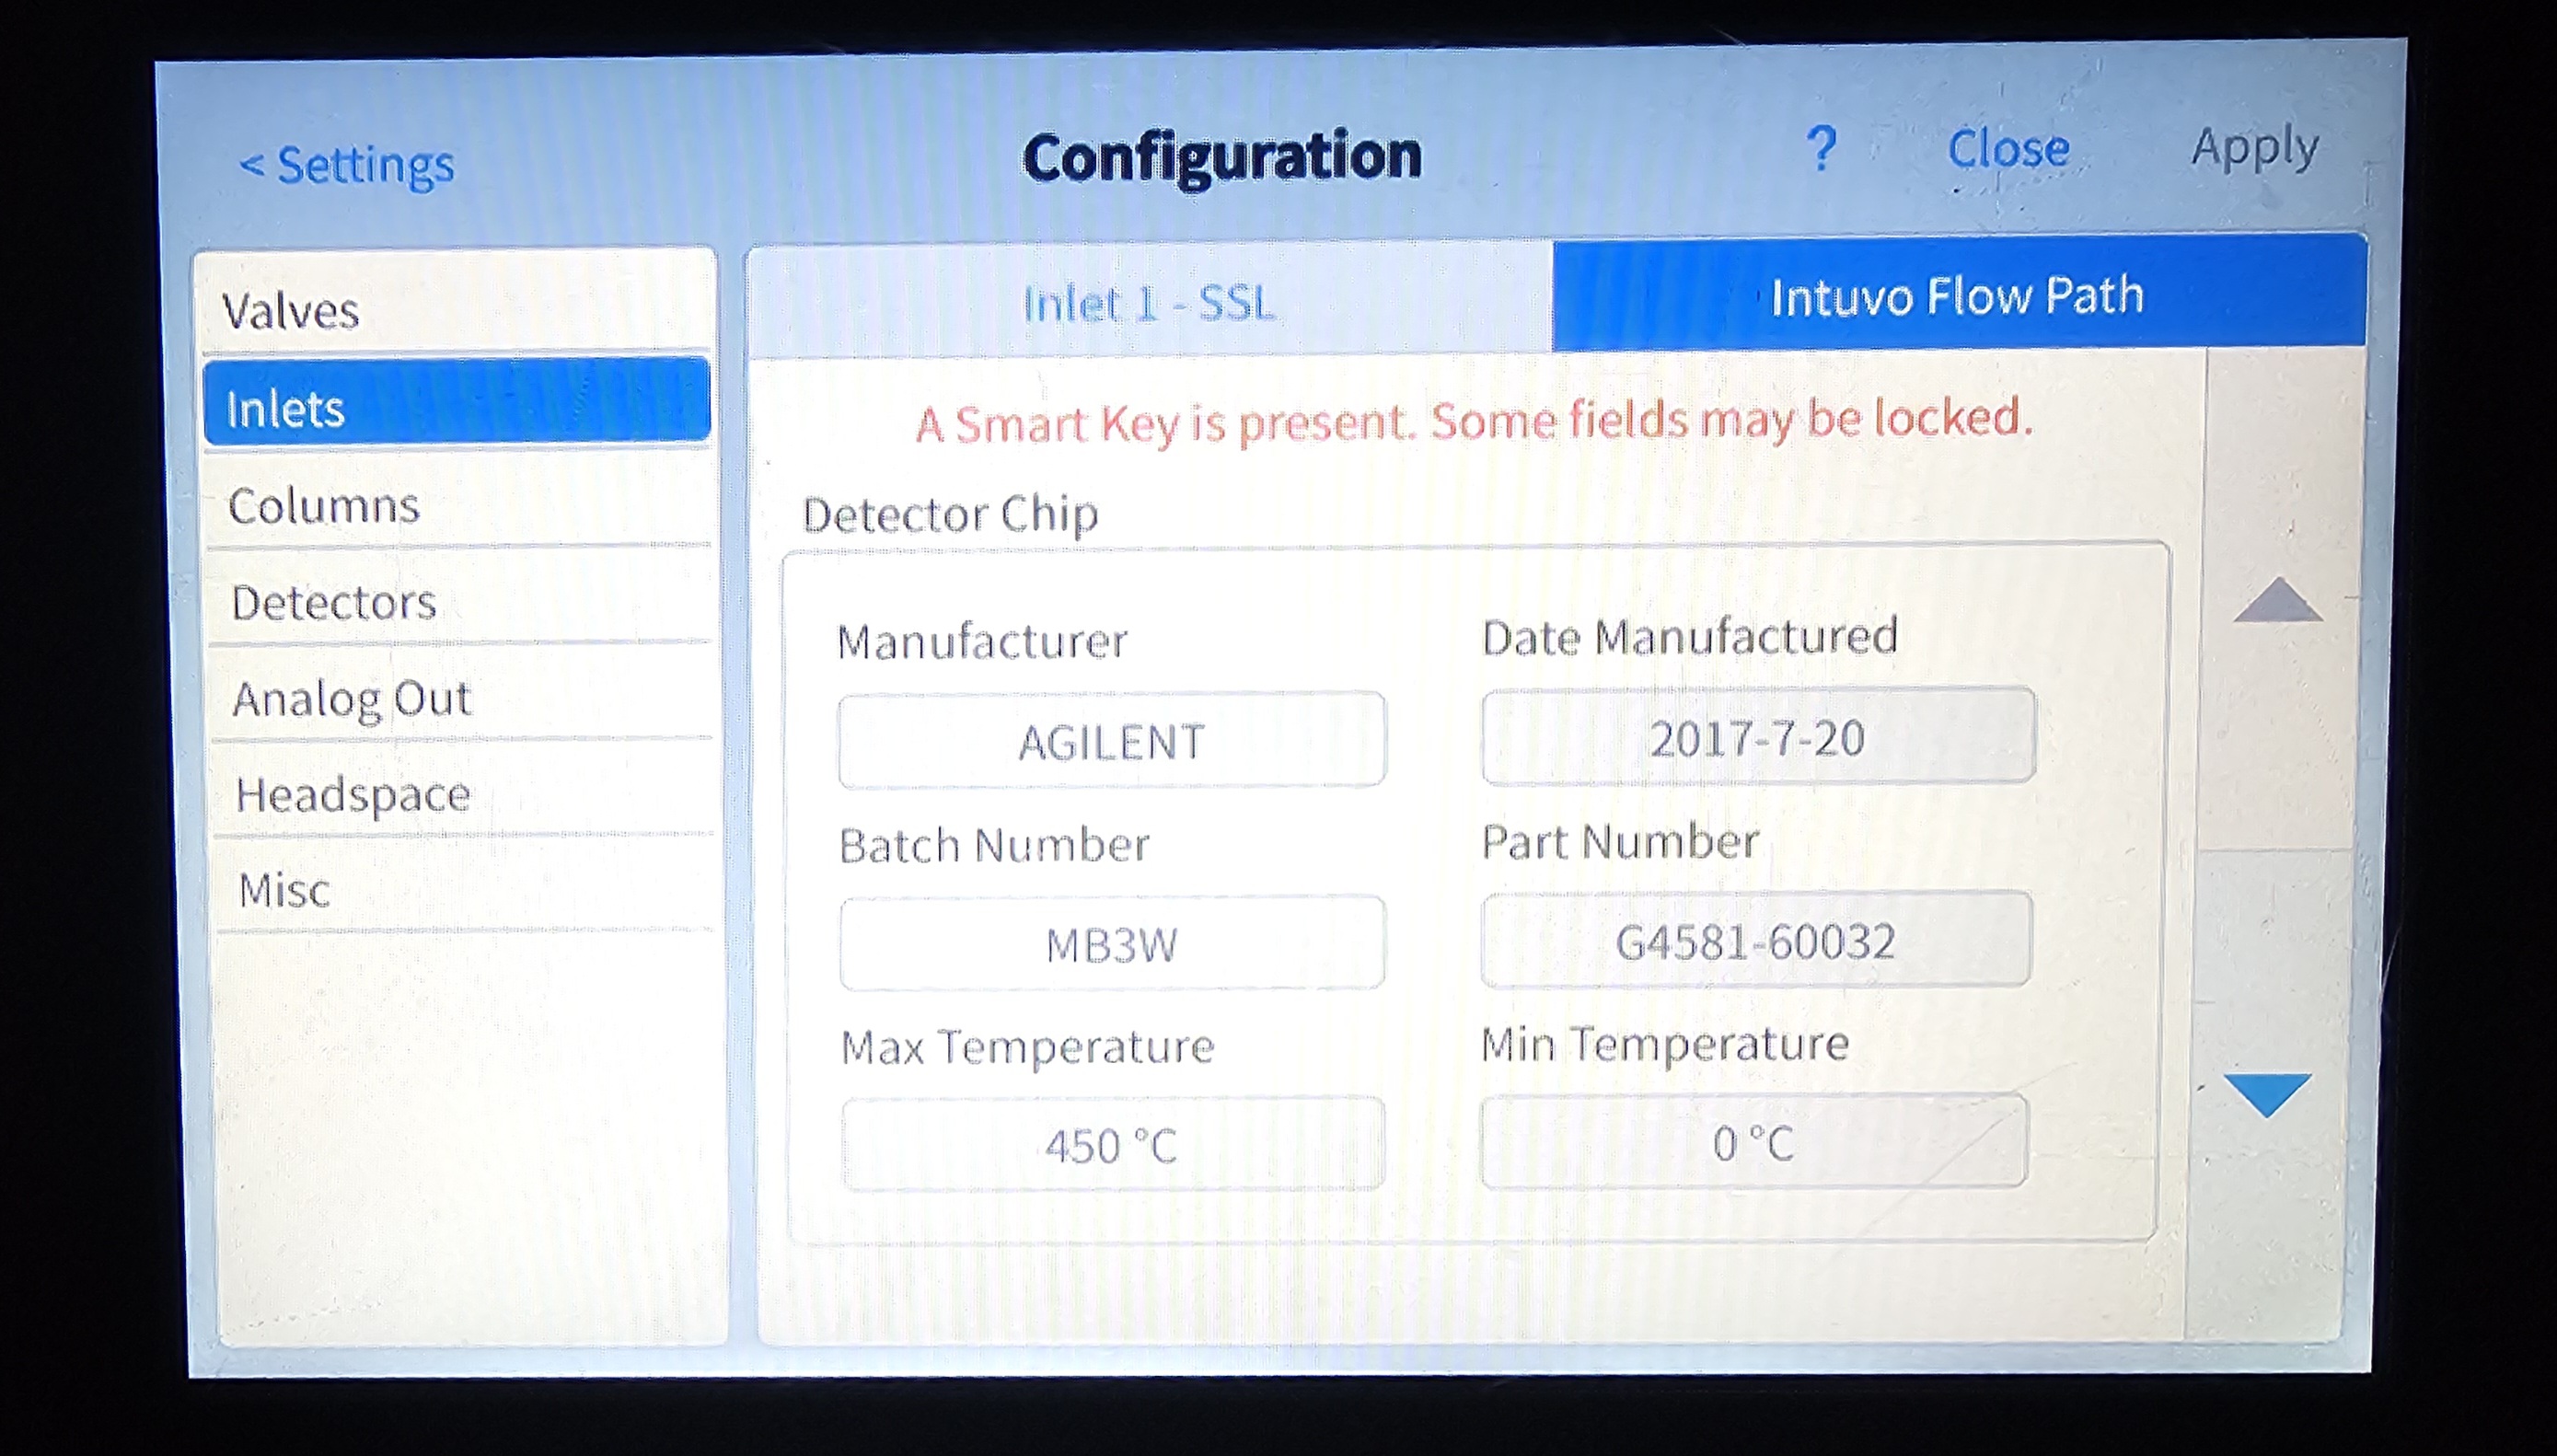2557x1456 pixels.
Task: Click the Min Temperature label
Action: click(x=1665, y=1044)
